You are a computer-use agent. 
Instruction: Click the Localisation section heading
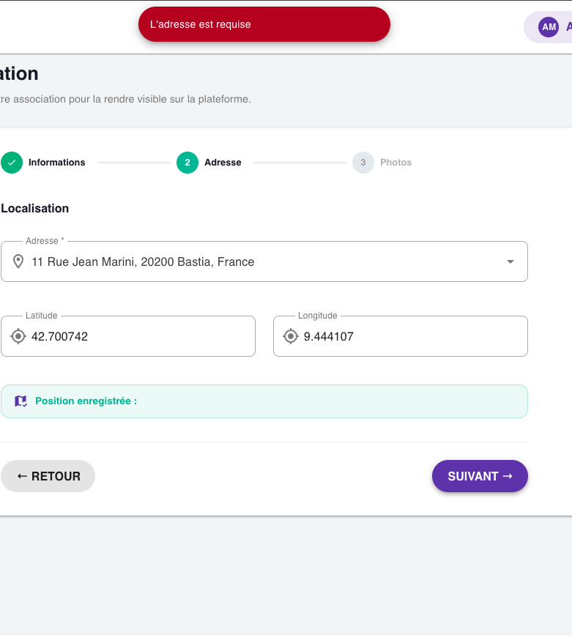(35, 209)
